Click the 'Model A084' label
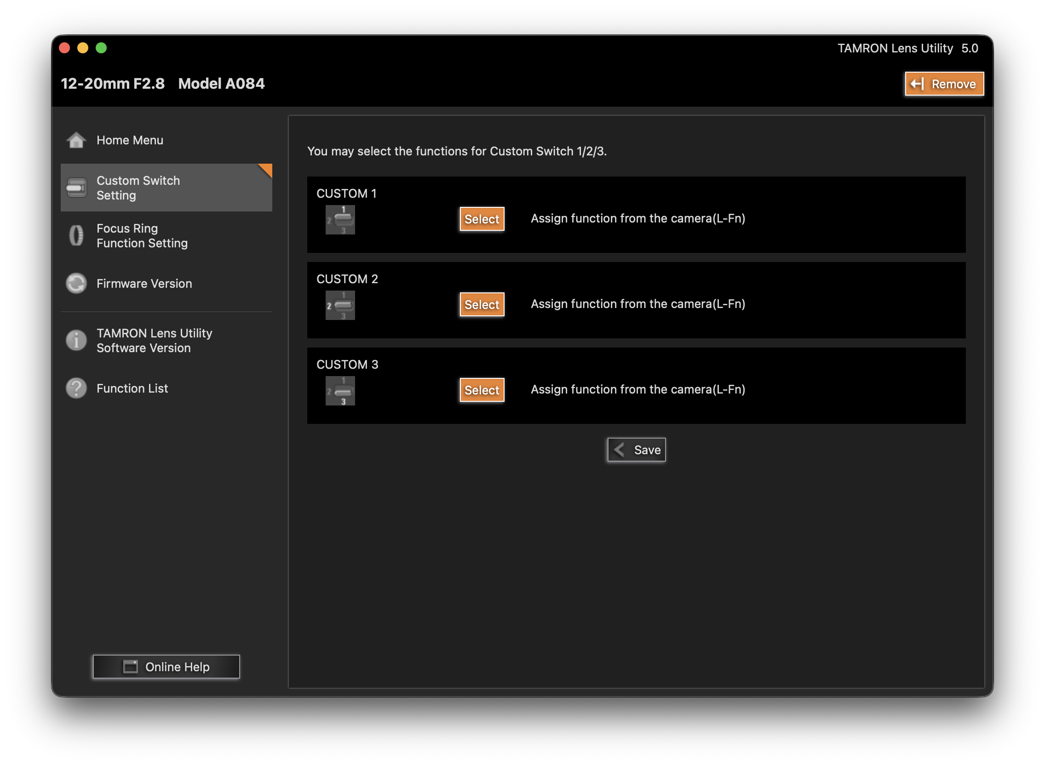1045x765 pixels. (x=221, y=84)
